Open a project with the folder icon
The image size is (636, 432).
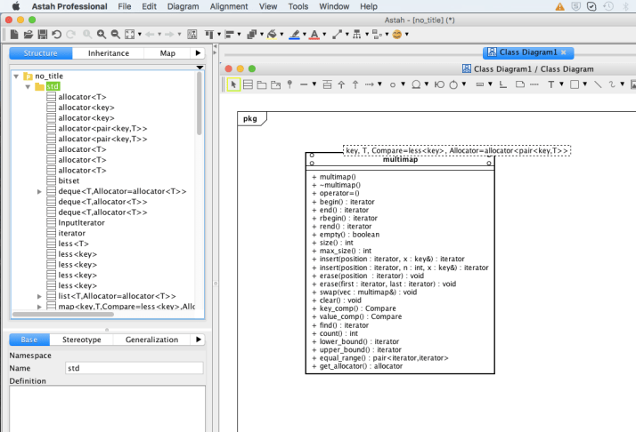pyautogui.click(x=28, y=35)
